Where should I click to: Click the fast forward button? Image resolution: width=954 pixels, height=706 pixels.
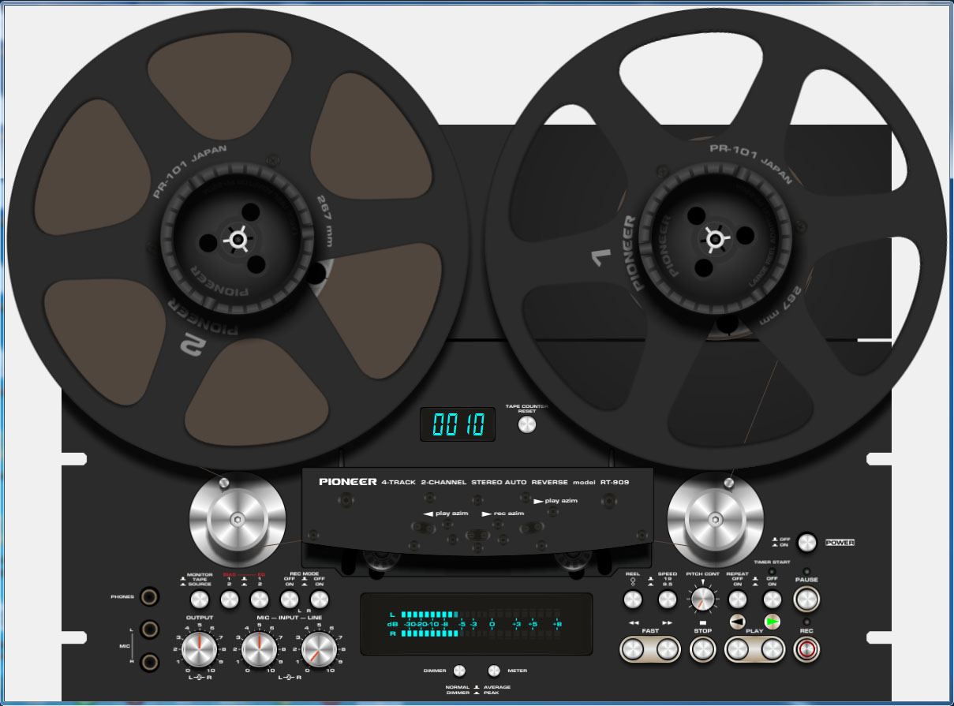(x=668, y=649)
